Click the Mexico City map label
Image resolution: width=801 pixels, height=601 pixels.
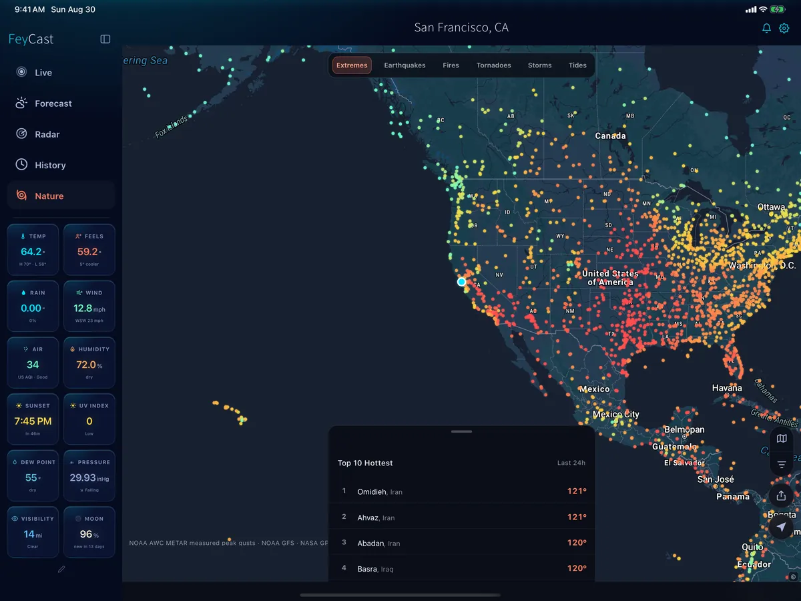(616, 414)
